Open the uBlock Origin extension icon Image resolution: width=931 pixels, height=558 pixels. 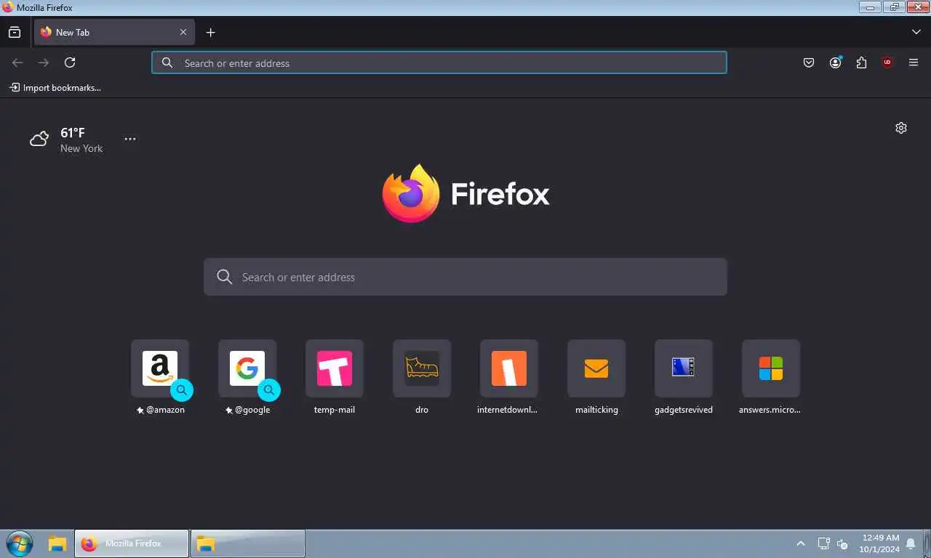pos(887,62)
